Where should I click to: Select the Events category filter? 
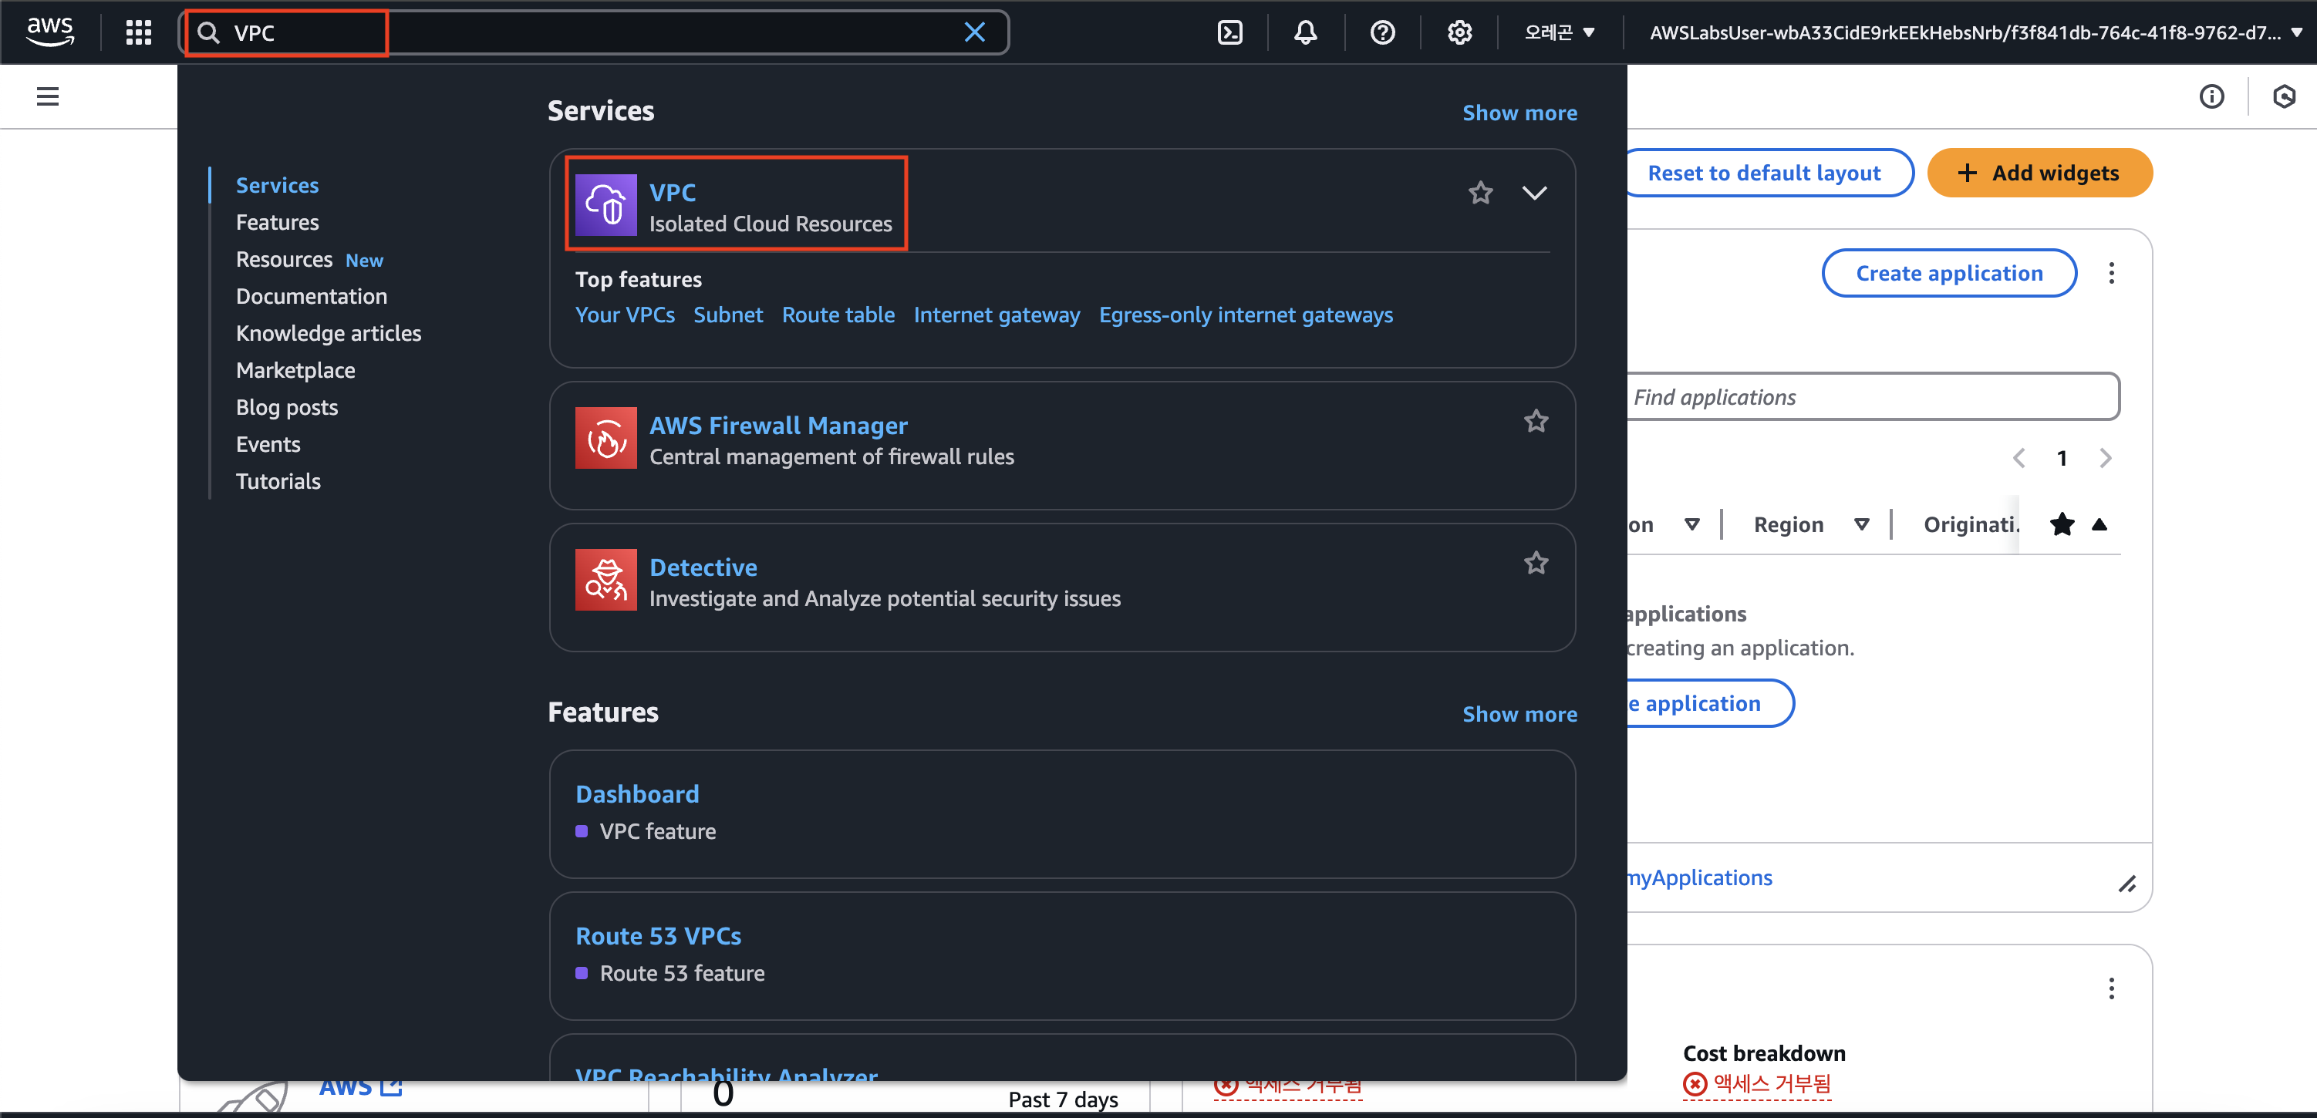point(268,444)
